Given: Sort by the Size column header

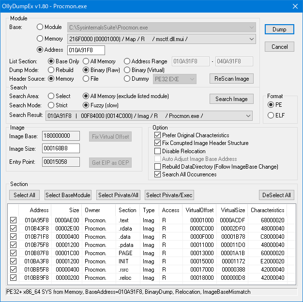Looking at the screenshot, I should 66,210.
